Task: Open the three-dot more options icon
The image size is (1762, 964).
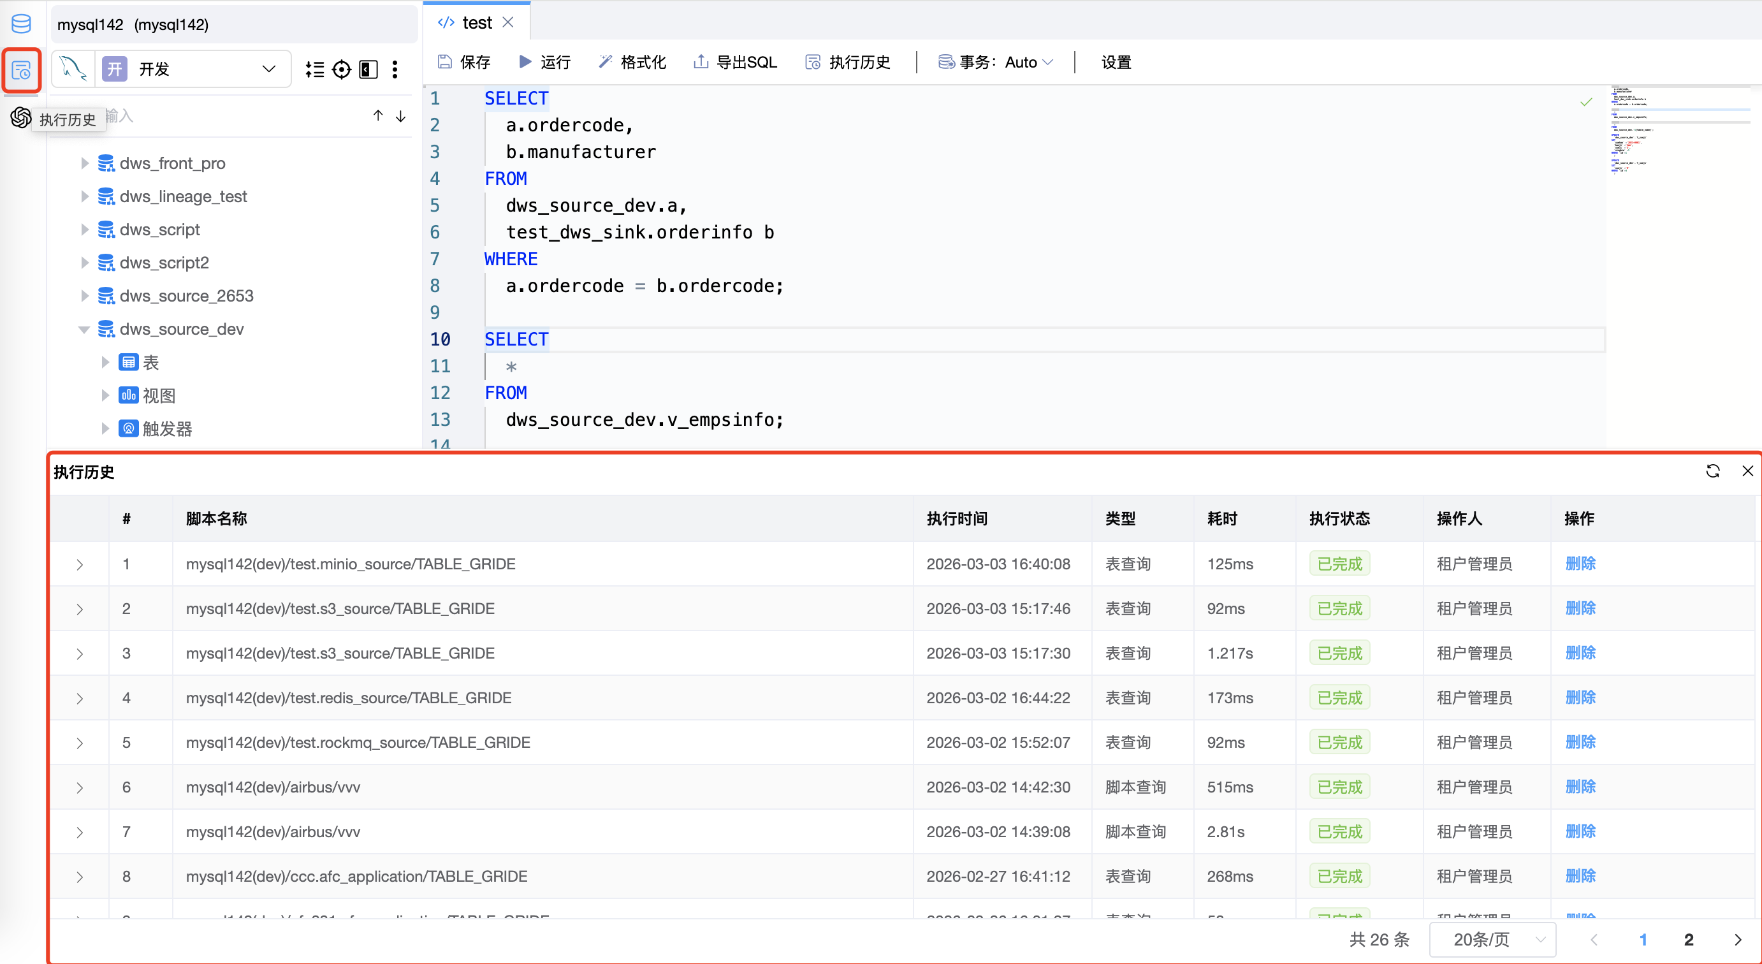Action: click(x=395, y=69)
